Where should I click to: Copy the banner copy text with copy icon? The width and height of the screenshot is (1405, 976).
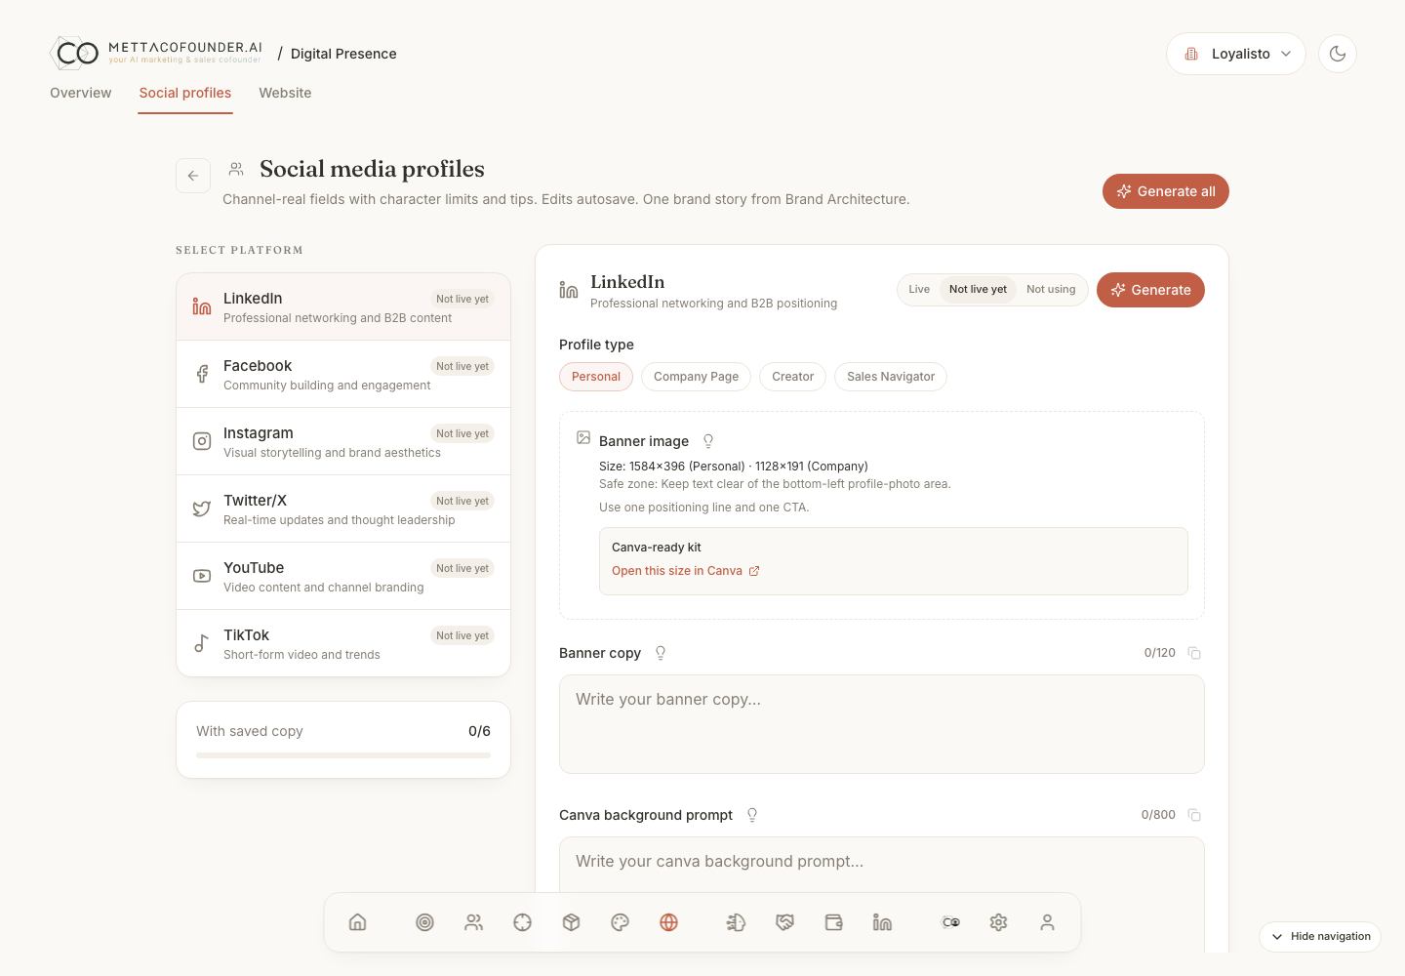tap(1194, 653)
